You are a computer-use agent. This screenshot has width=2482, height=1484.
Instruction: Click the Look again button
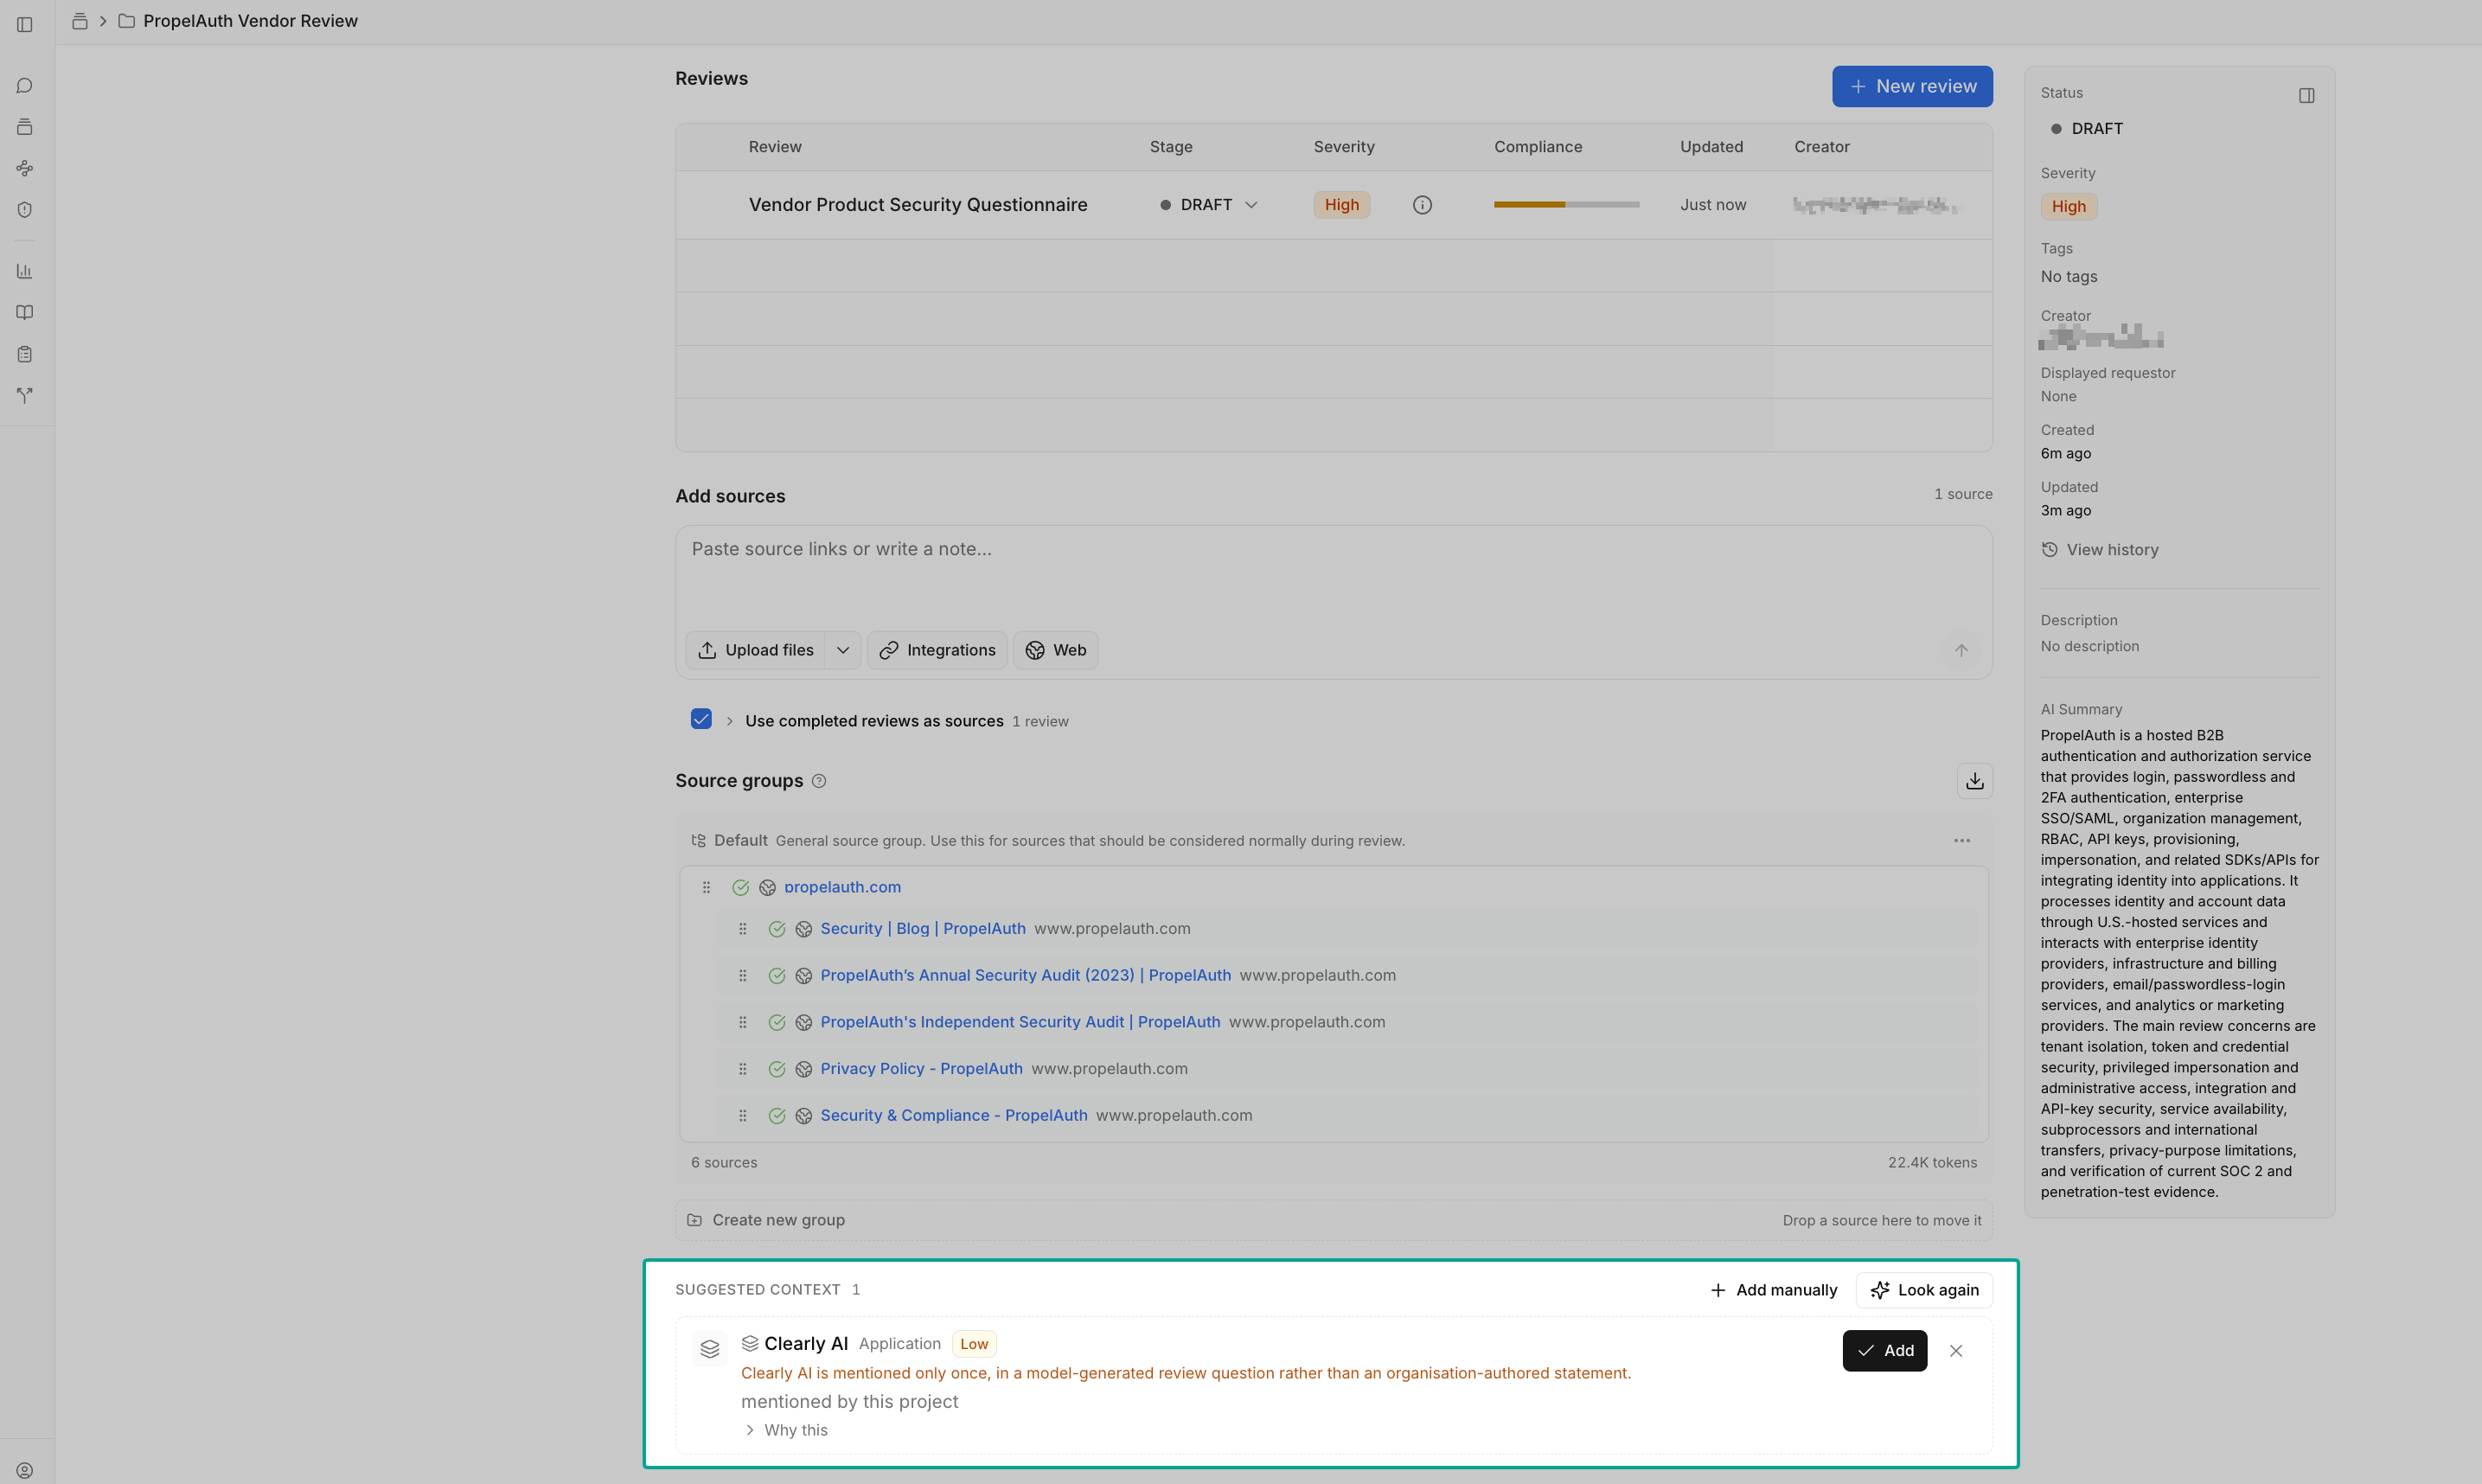(x=1924, y=1290)
